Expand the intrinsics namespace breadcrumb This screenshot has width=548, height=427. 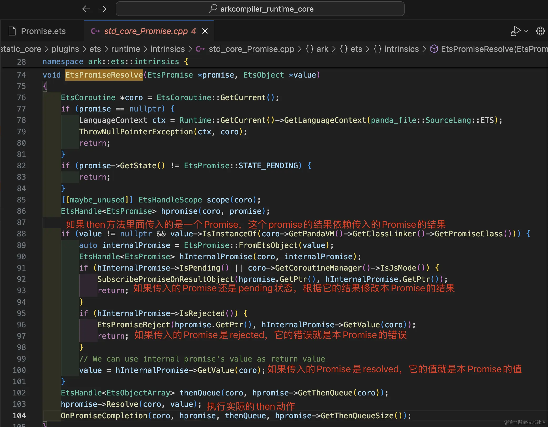401,49
